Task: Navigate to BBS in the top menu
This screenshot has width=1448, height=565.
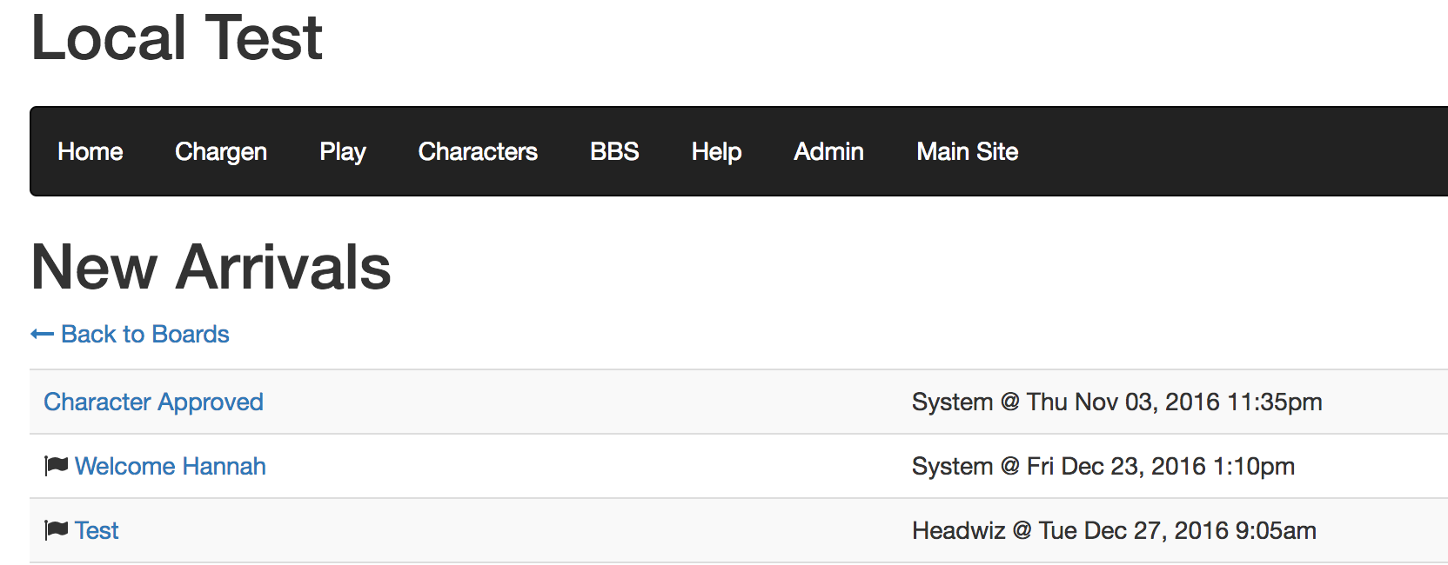Action: [614, 152]
